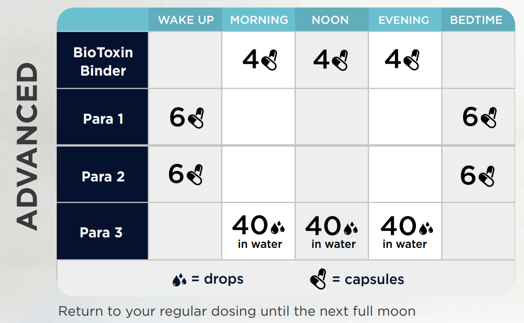
Task: Click the Para 2 Wake Up capsule icon
Action: point(194,175)
